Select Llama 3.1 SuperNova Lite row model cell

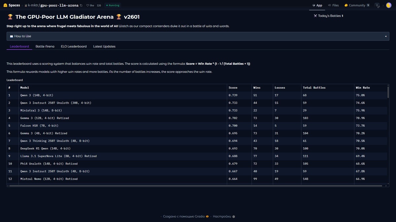click(x=123, y=156)
